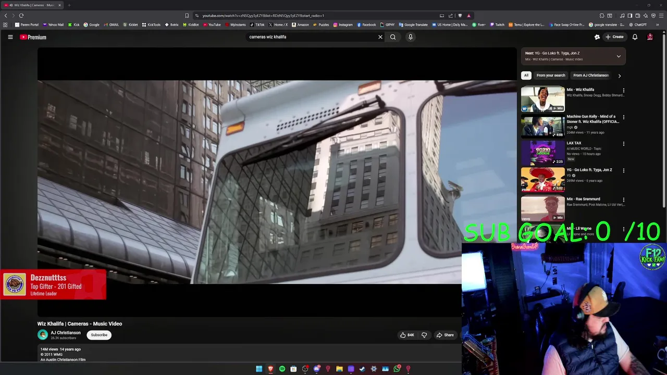Open AJ Christianson channel avatar

[x=43, y=335]
